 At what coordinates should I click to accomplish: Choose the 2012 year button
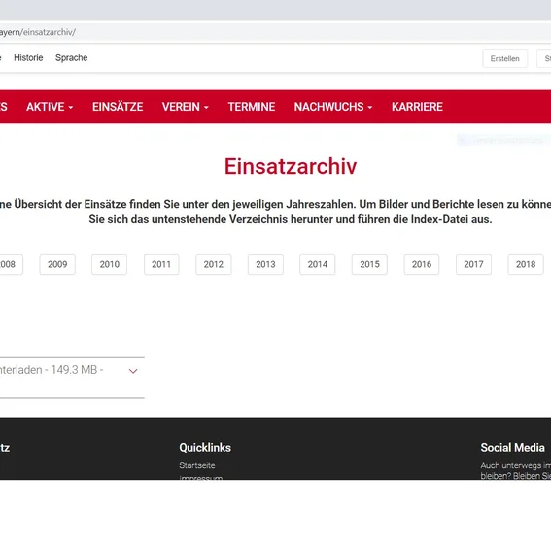[213, 264]
